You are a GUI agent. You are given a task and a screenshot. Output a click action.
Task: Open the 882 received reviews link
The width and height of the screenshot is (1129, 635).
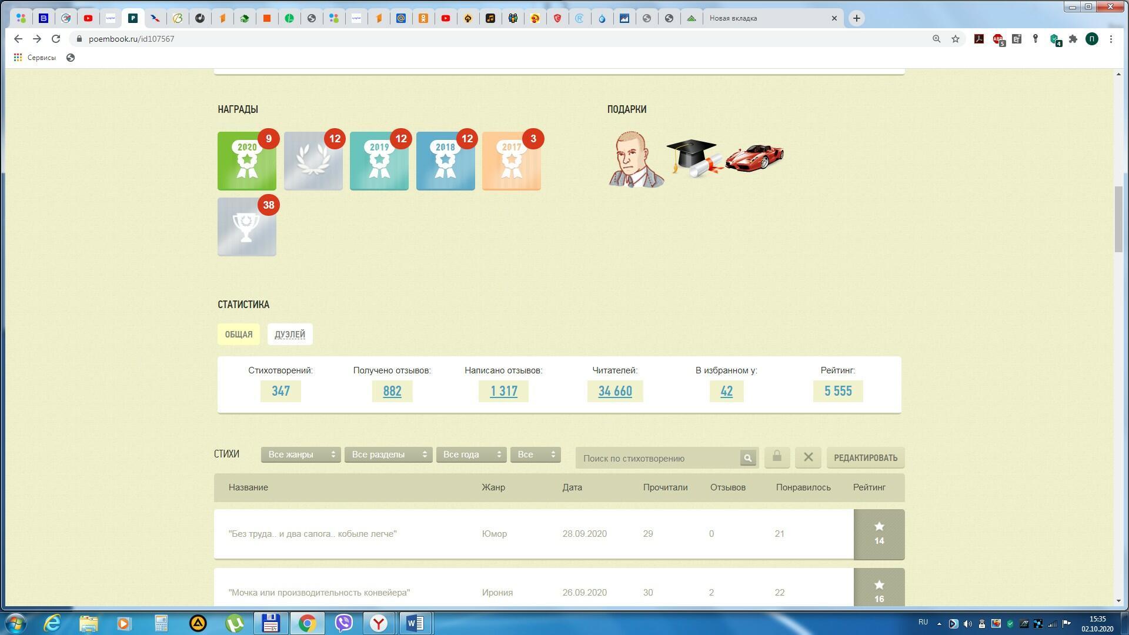click(392, 391)
